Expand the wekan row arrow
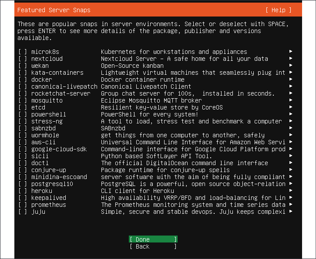This screenshot has width=316, height=259. pos(291,65)
